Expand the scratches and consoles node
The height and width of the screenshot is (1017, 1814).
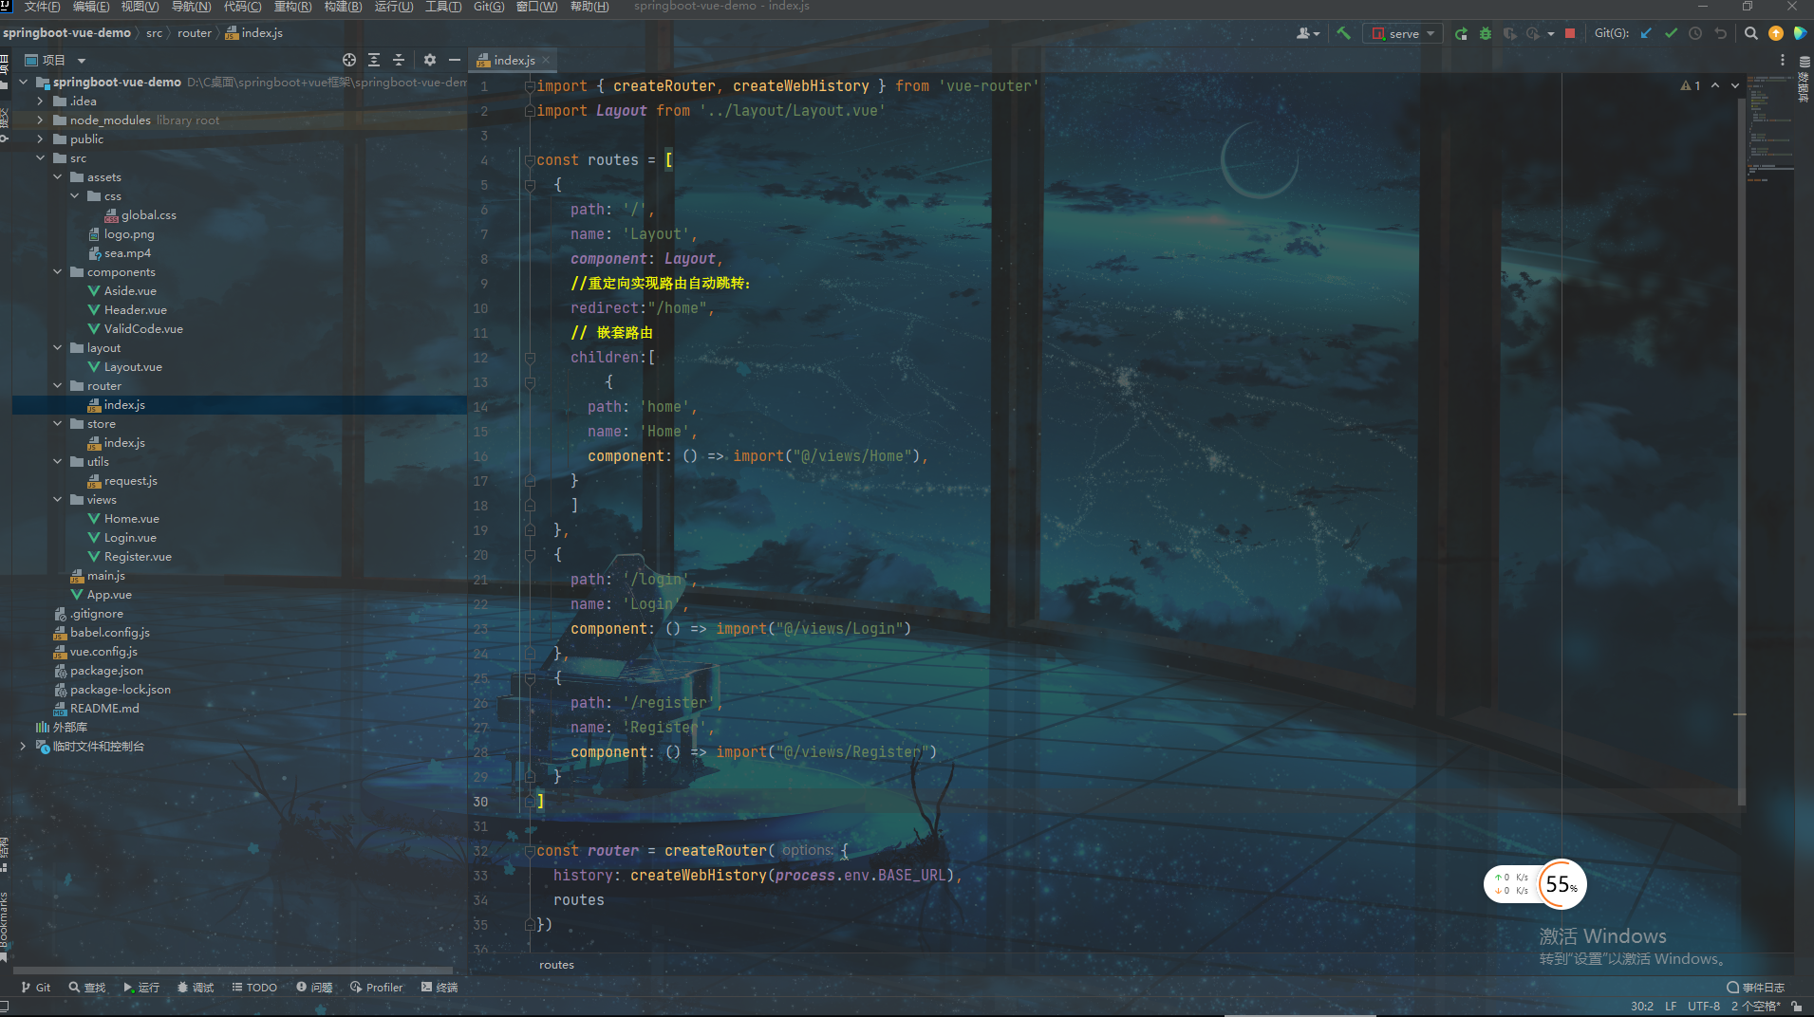click(23, 747)
